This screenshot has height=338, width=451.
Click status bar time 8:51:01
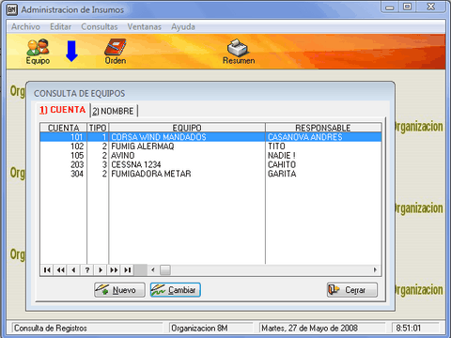click(x=415, y=328)
